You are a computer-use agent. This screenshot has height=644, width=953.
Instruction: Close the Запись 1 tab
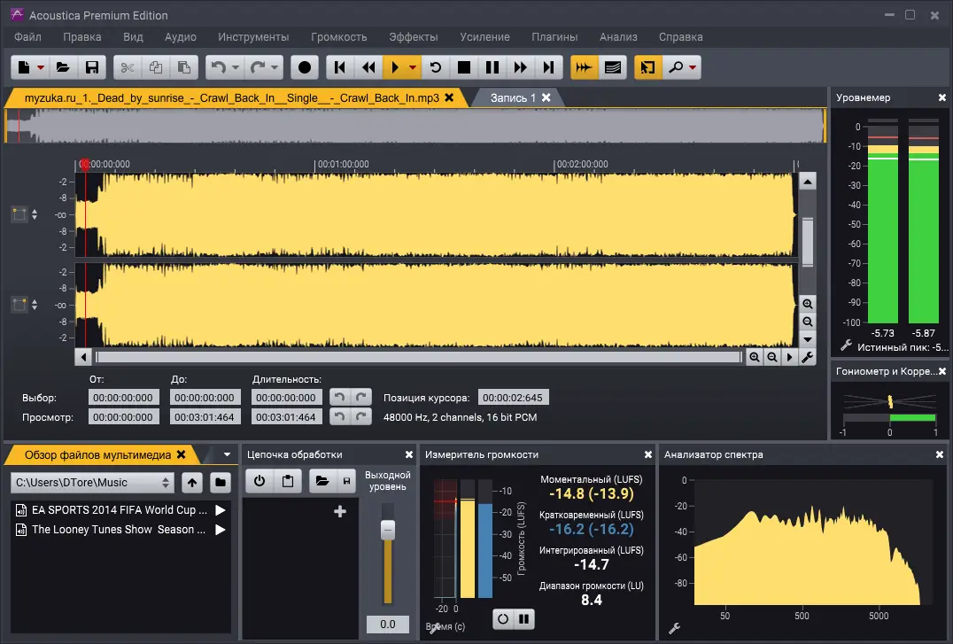pyautogui.click(x=546, y=97)
